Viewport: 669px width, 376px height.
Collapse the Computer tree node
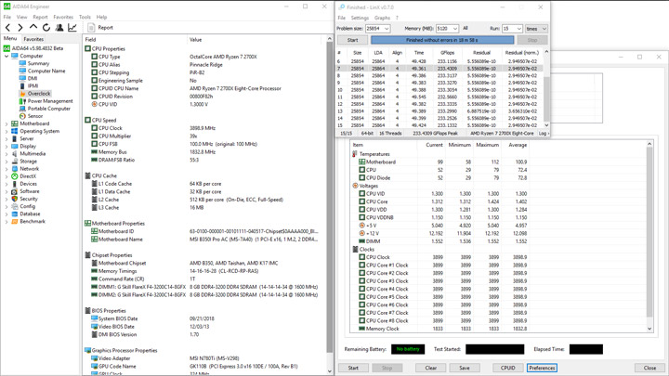tap(7, 56)
